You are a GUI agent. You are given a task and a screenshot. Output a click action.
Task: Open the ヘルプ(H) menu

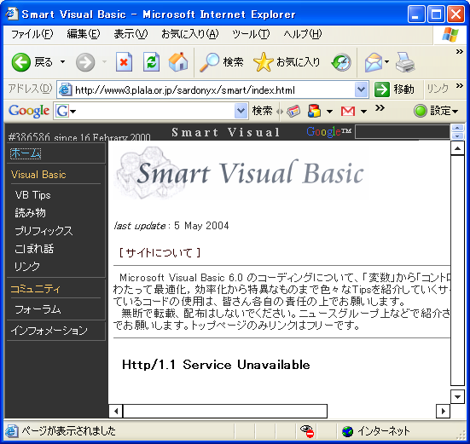point(303,34)
